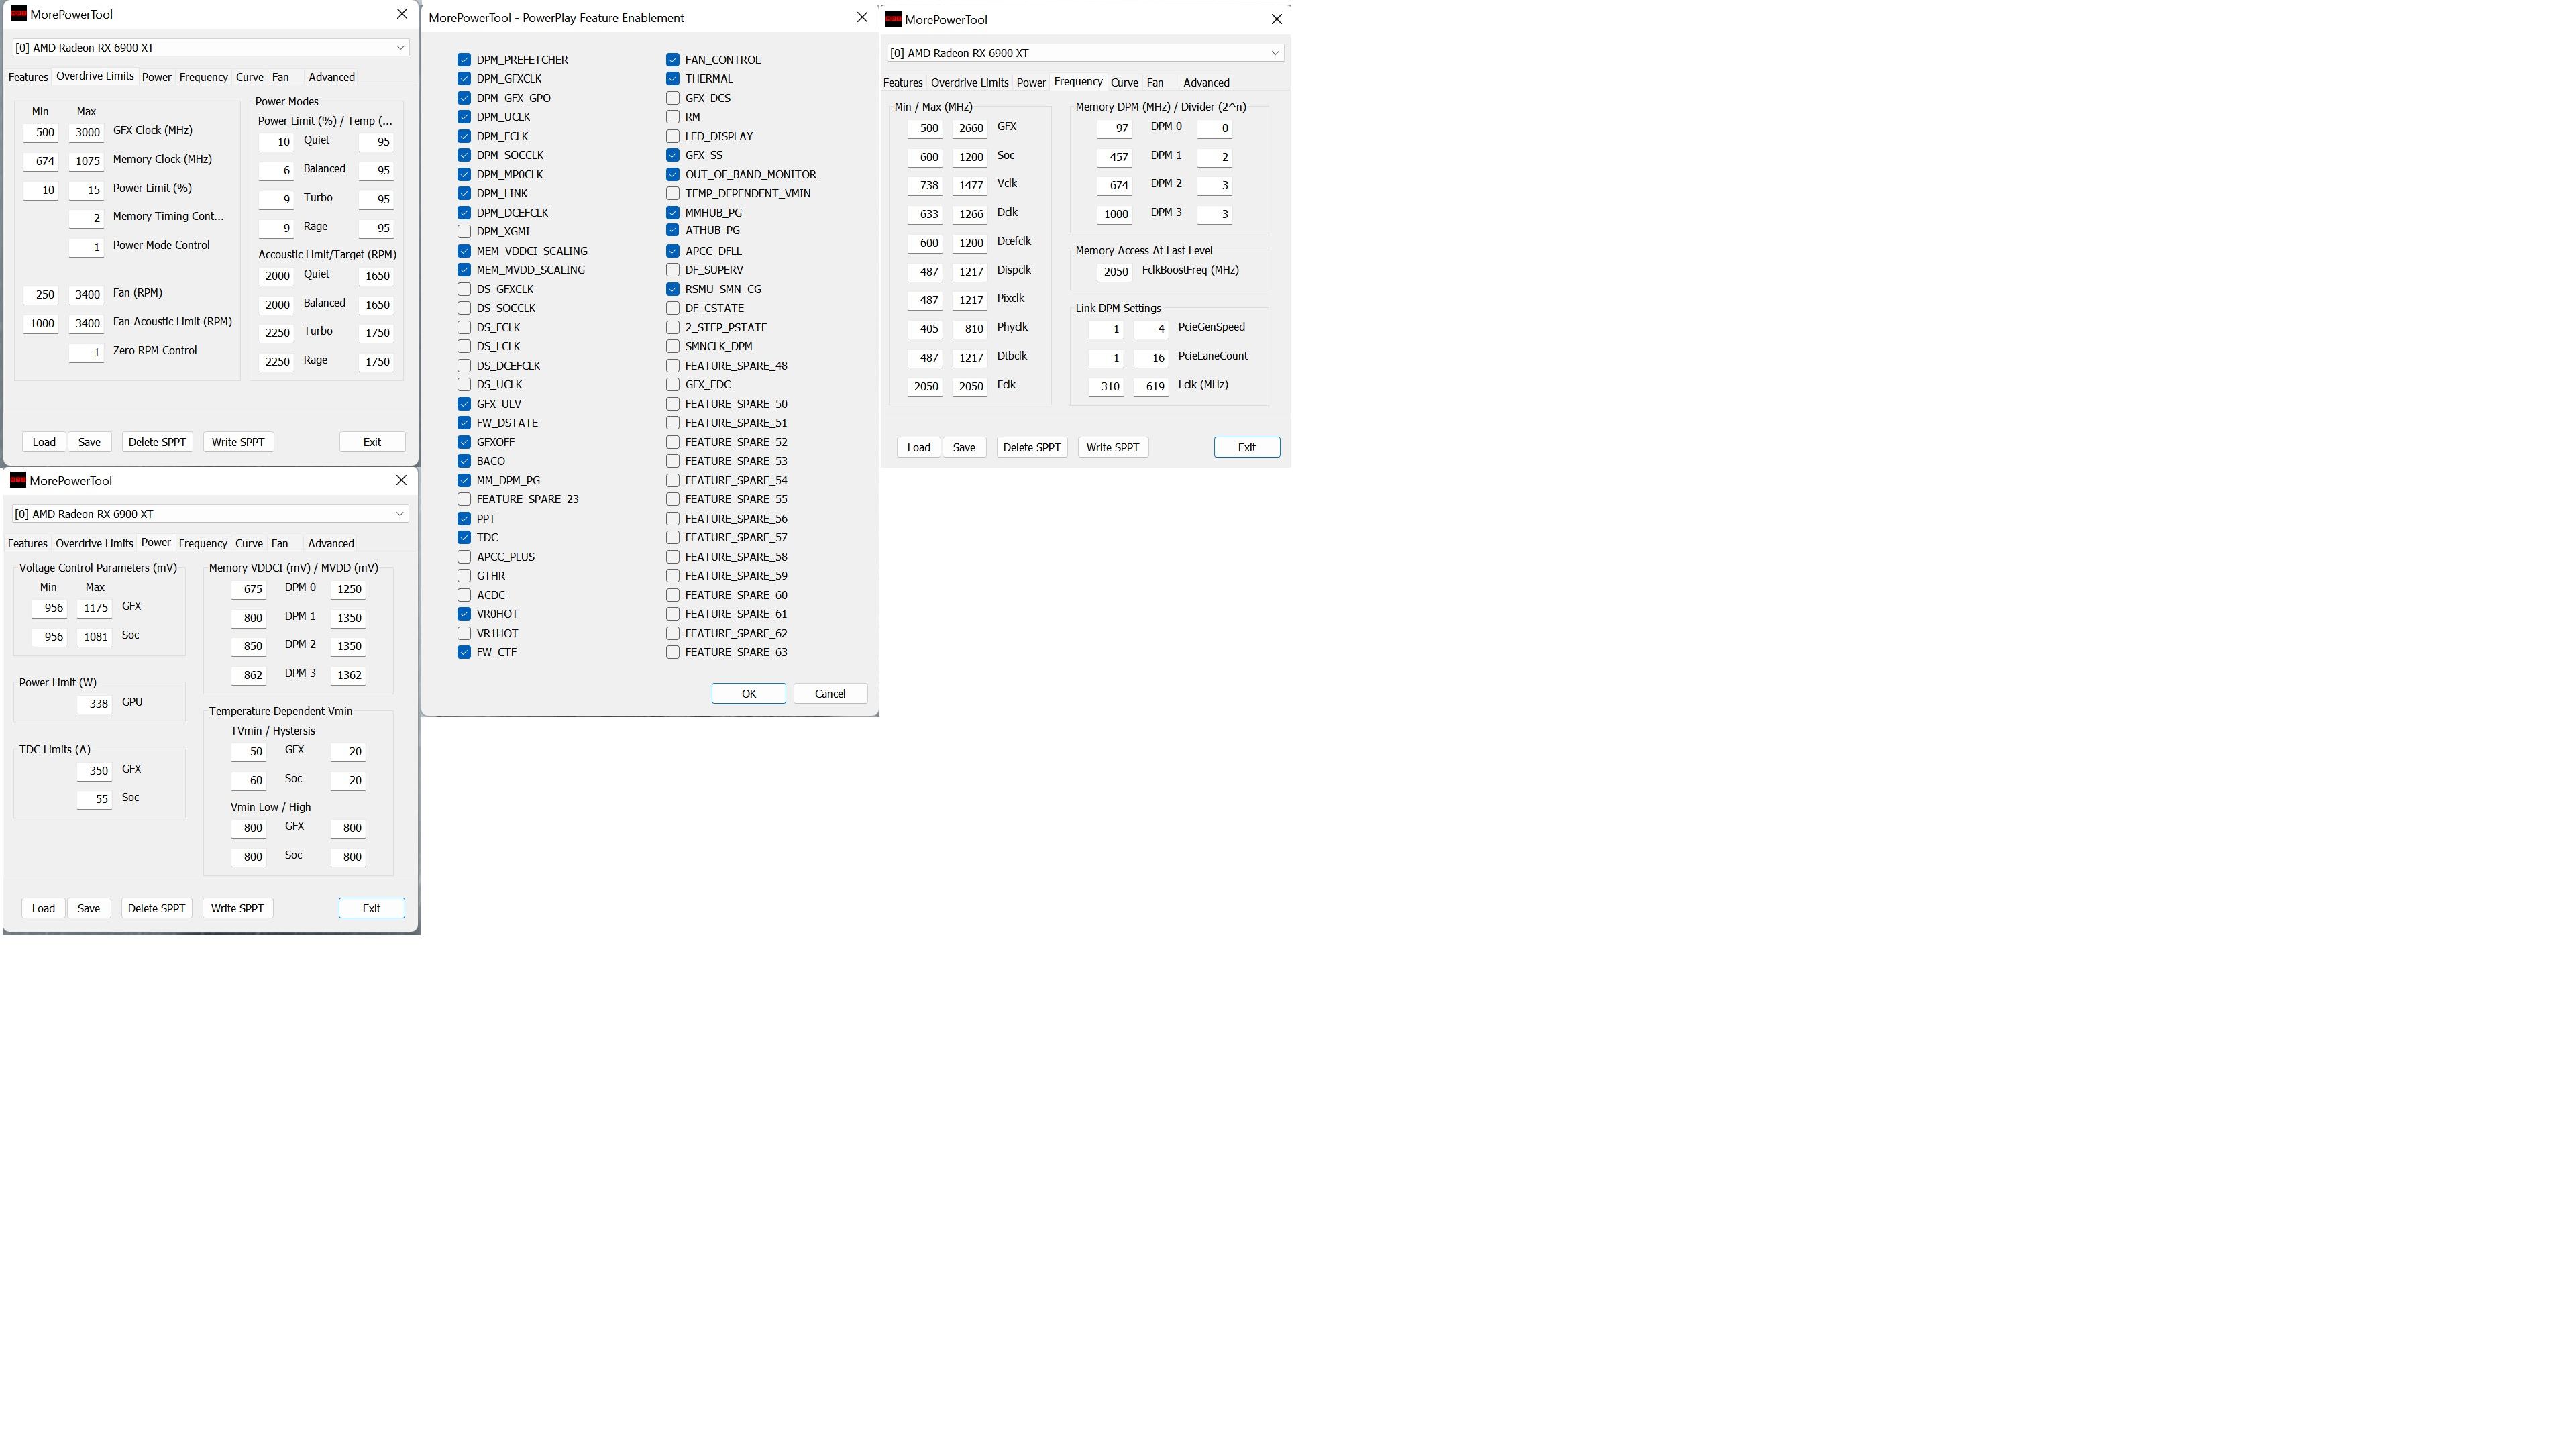The image size is (2576, 1449).
Task: Check the APCC_PLUS option
Action: pos(464,557)
